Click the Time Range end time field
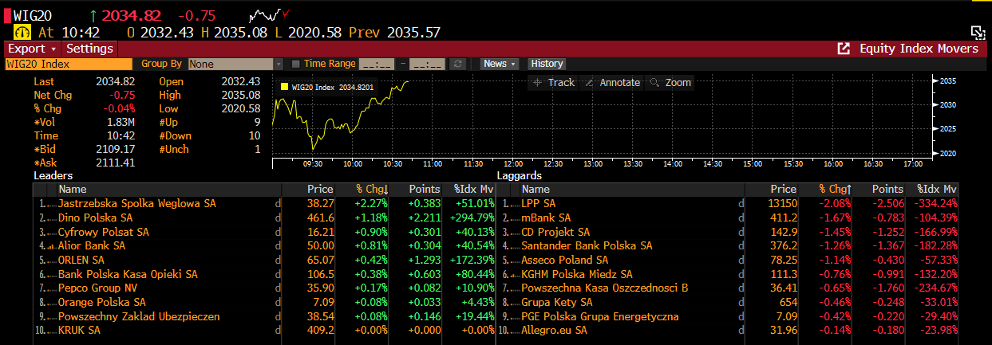992x345 pixels. pos(427,64)
